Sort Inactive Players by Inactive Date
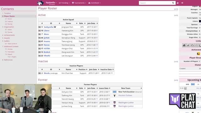201x113 pixels. 113,69
